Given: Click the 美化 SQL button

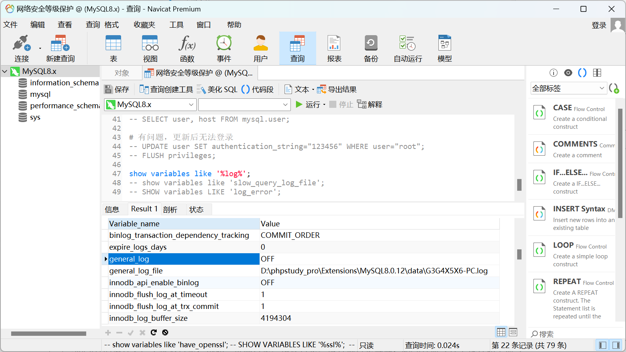Looking at the screenshot, I should [x=217, y=90].
